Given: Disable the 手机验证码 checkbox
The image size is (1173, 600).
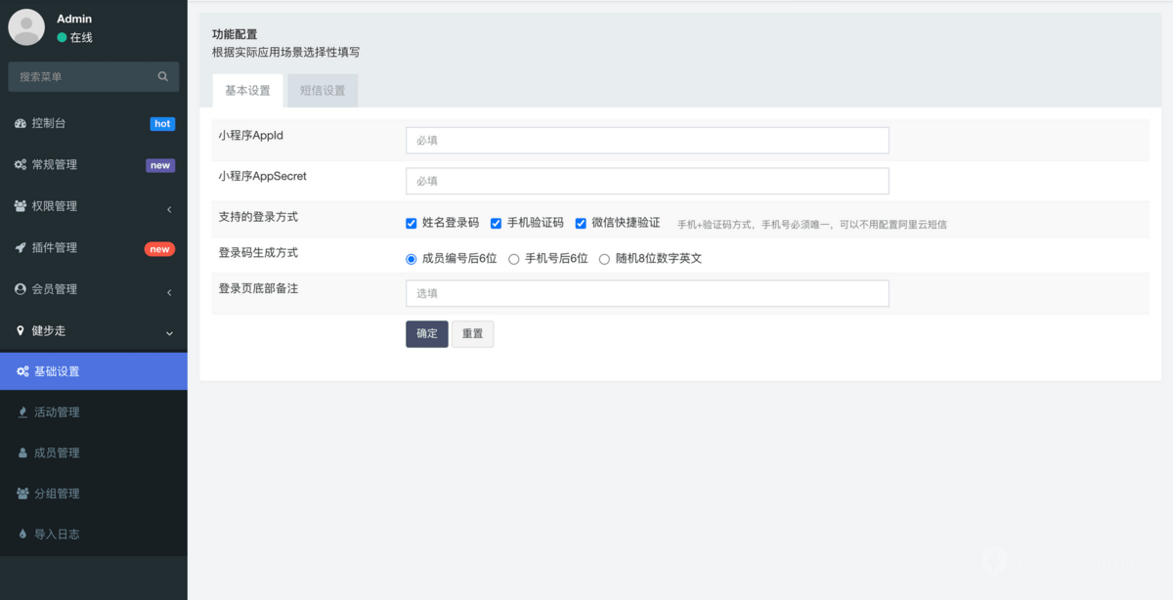Looking at the screenshot, I should tap(496, 223).
